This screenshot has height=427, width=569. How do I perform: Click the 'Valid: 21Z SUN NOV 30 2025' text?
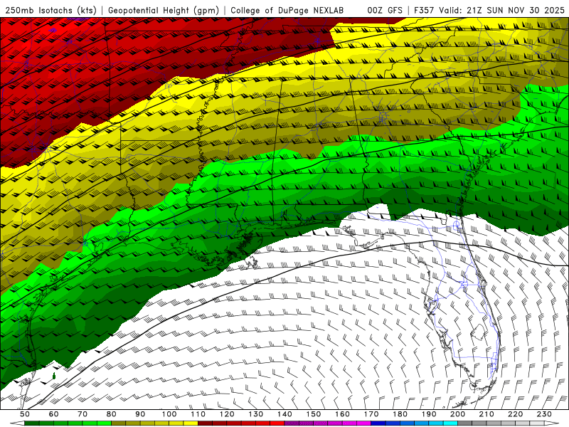(502, 10)
